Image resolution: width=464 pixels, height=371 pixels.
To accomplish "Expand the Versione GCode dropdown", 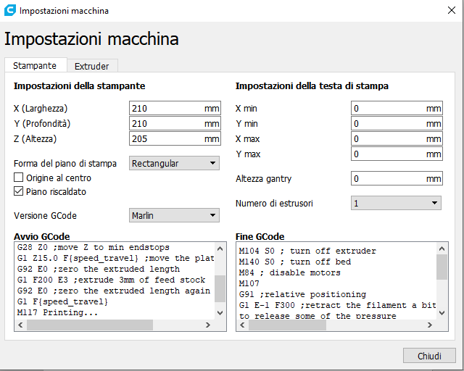I will (x=174, y=215).
